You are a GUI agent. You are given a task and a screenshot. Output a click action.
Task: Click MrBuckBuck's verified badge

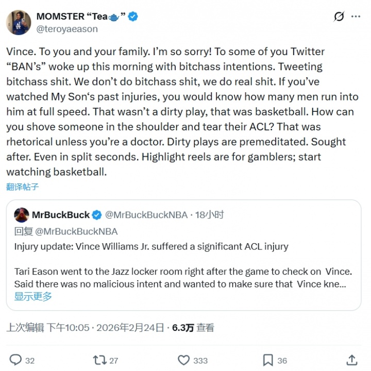(x=97, y=214)
